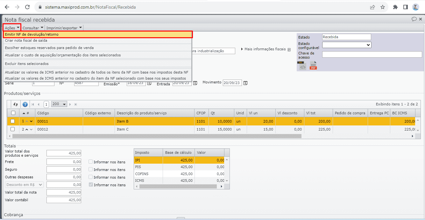Choose Criar nota fiscal de saída
Viewport: 425px width, 220px height.
pyautogui.click(x=97, y=41)
